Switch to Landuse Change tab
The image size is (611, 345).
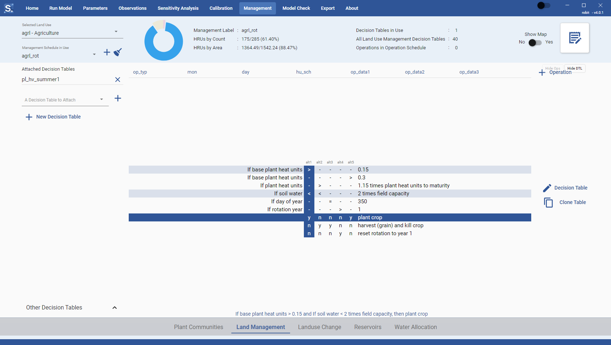coord(319,327)
